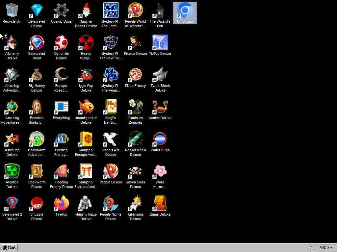
Task: Click Bookworm Deluxe book icon
Action: tap(37, 171)
